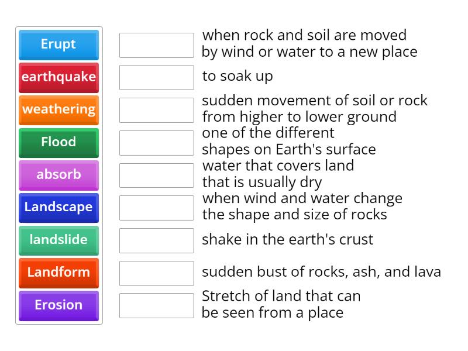Click the definition text 'to soak up'
Image resolution: width=468 pixels, height=351 pixels.
pos(234,75)
